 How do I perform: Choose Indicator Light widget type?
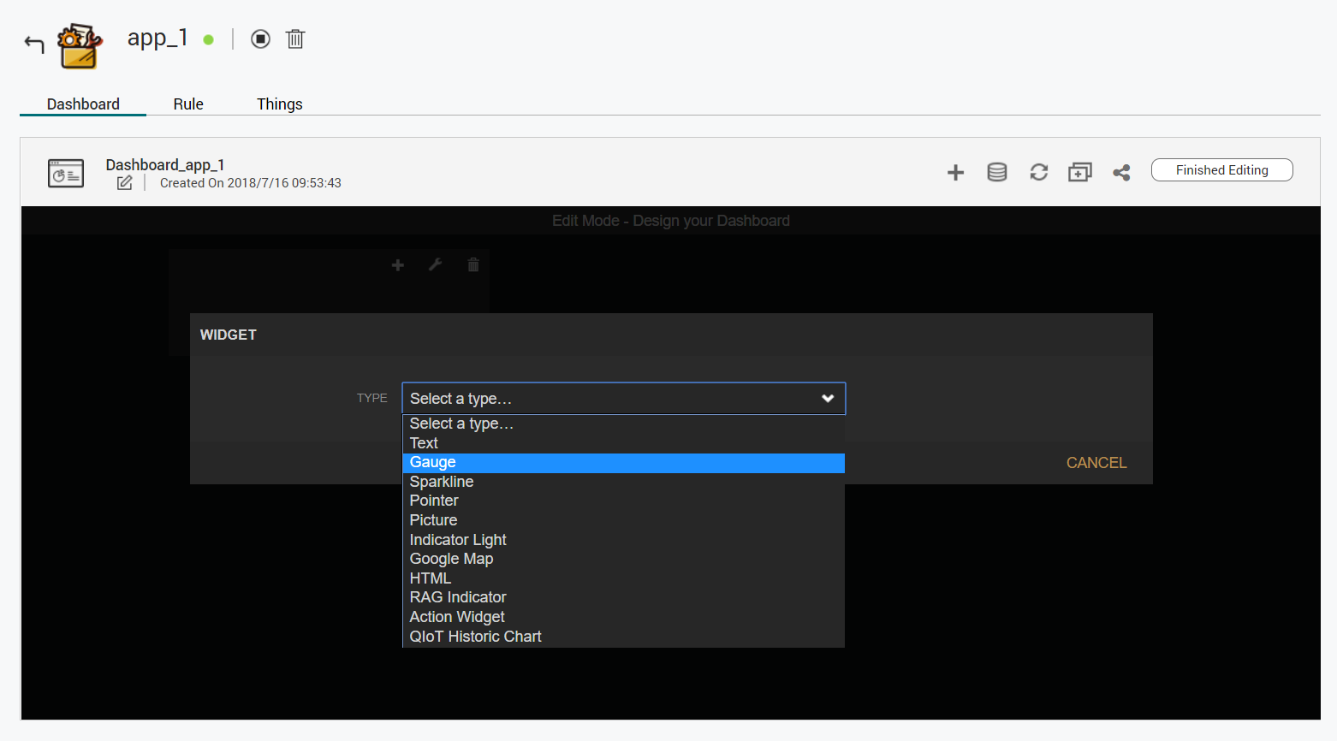pyautogui.click(x=458, y=540)
